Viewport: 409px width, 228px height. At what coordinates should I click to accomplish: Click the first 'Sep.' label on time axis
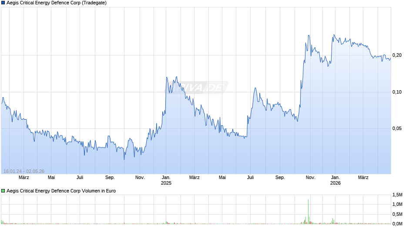coord(110,178)
